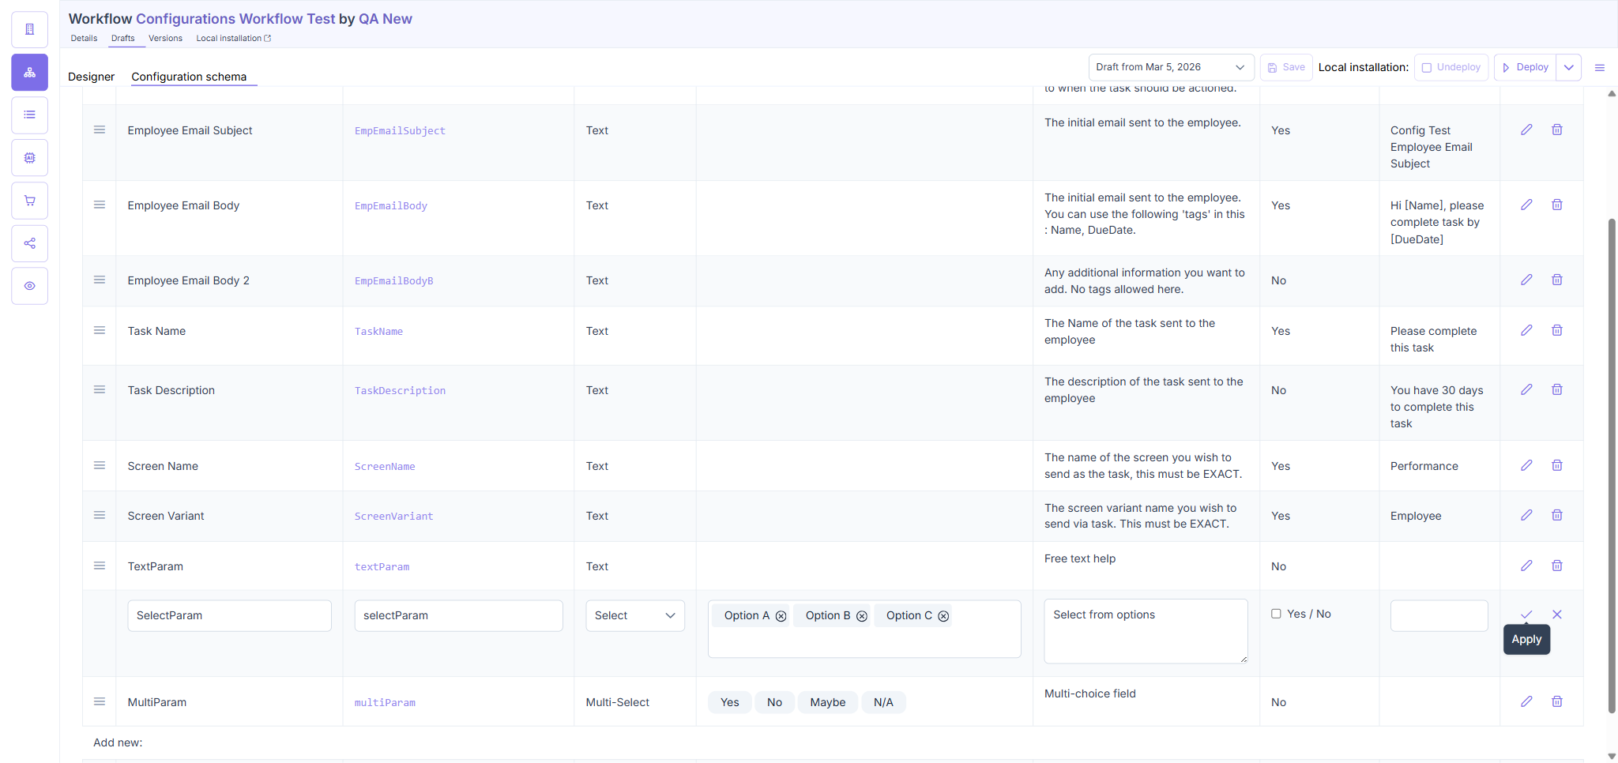Screen dimensions: 1618x763
Task: Select the Maybe option tag
Action: pos(828,702)
